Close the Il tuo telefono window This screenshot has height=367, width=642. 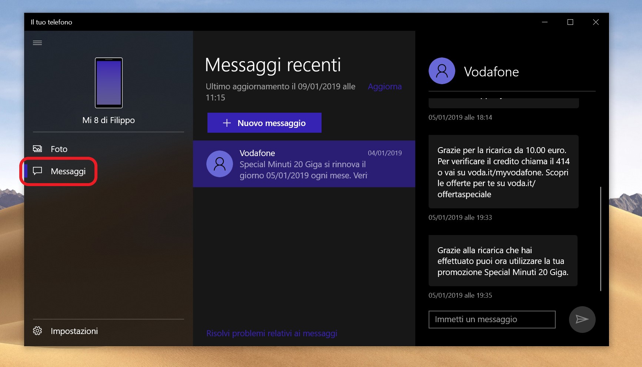click(x=596, y=22)
